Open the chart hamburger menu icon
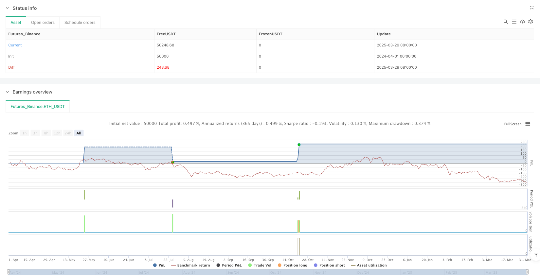Image resolution: width=540 pixels, height=276 pixels. [528, 124]
